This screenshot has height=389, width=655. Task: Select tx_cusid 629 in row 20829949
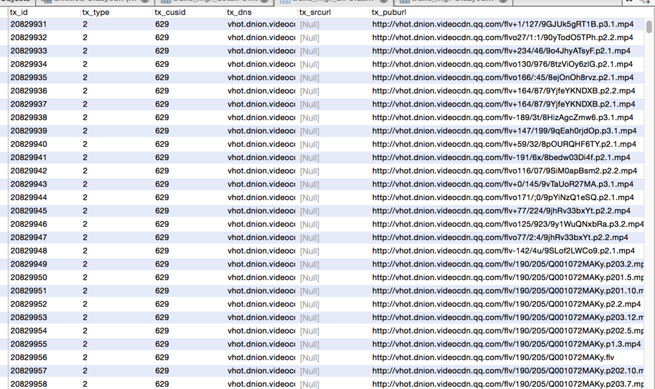click(x=162, y=264)
